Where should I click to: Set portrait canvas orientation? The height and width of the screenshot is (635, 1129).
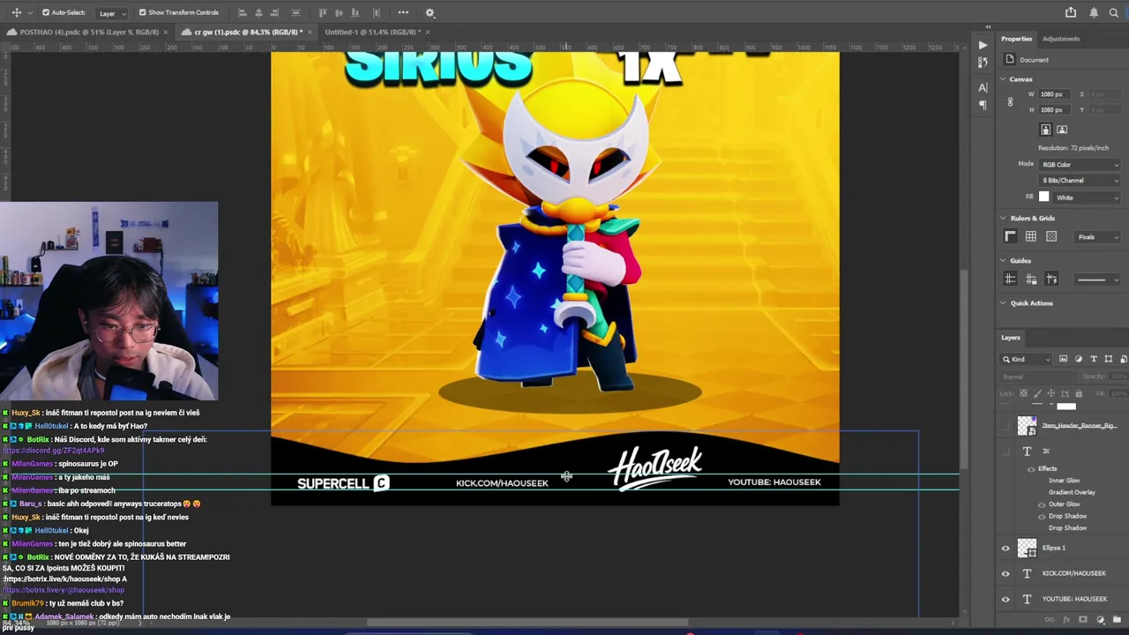pyautogui.click(x=1046, y=130)
